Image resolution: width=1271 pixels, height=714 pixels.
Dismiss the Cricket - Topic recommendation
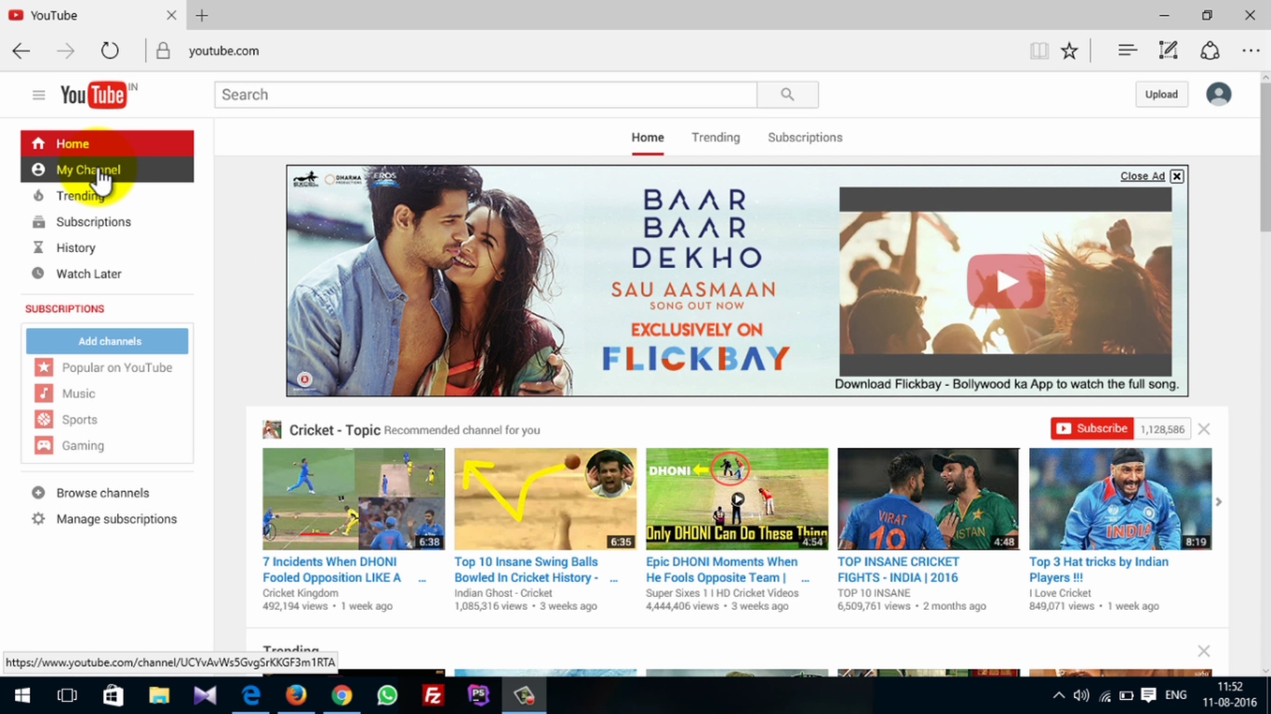1204,429
